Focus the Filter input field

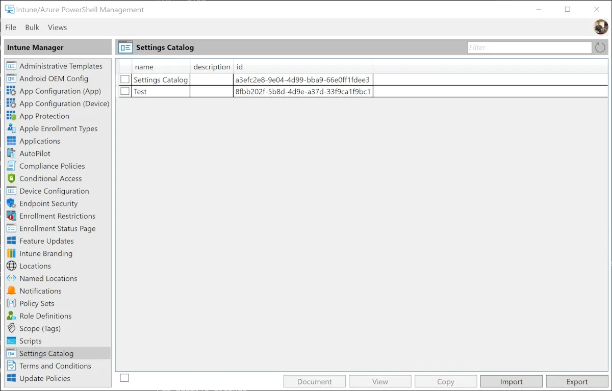[529, 47]
